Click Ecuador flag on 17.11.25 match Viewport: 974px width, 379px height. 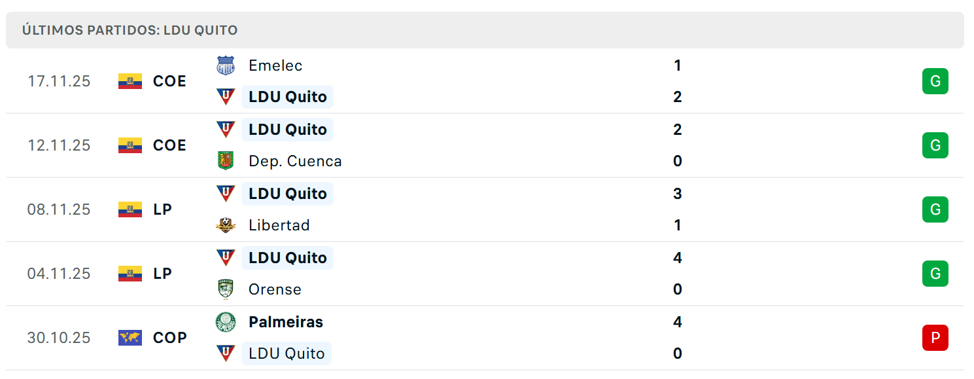pyautogui.click(x=130, y=81)
